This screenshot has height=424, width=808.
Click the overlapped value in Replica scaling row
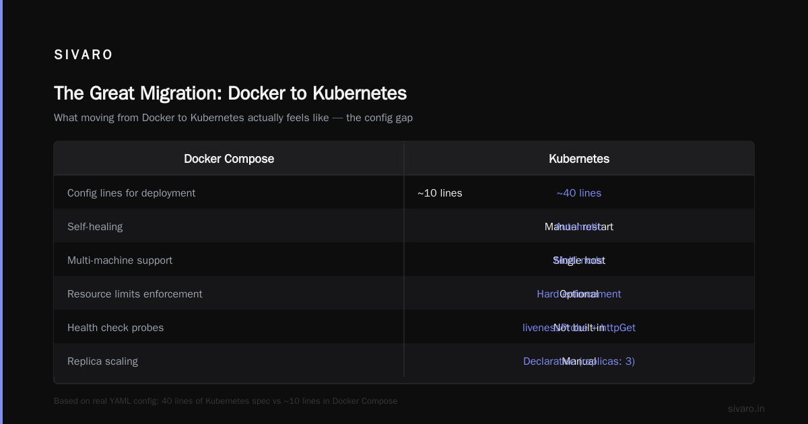[579, 361]
